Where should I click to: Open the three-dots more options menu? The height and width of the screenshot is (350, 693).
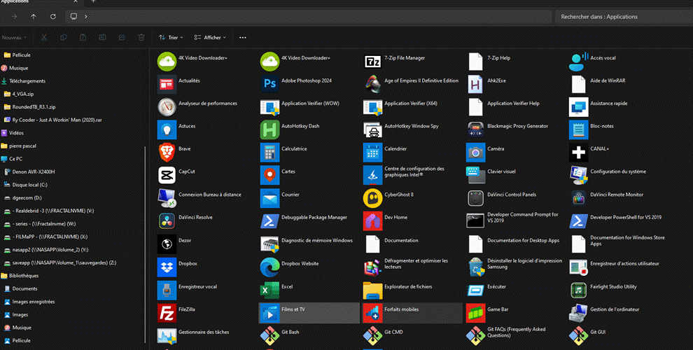pos(242,37)
